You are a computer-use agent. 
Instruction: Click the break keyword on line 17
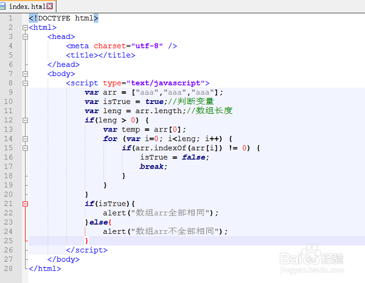click(x=151, y=167)
